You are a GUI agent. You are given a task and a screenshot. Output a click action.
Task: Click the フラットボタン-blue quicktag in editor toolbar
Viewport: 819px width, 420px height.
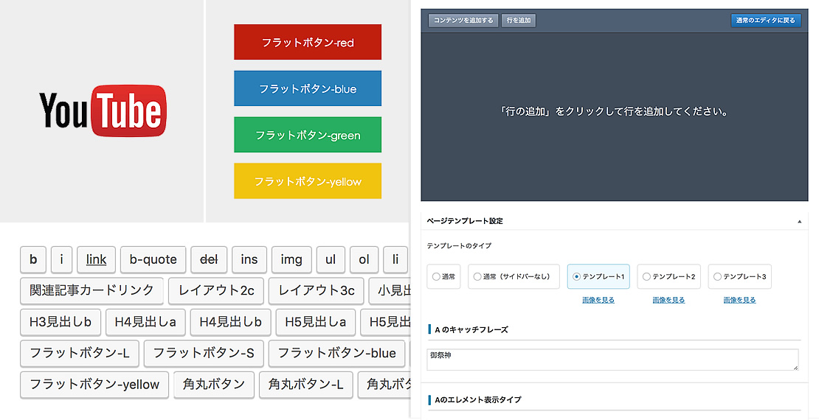[x=337, y=353]
